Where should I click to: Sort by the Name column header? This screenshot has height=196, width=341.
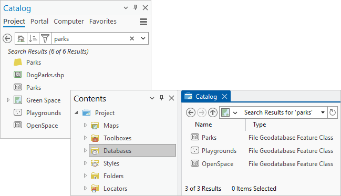pos(203,125)
